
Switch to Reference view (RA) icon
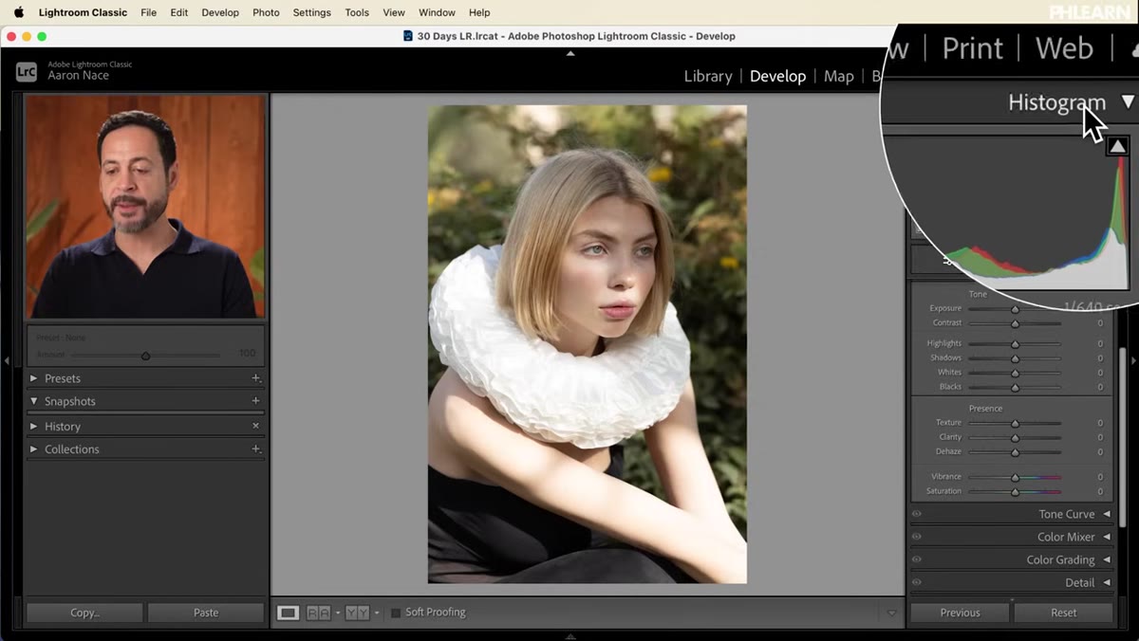[318, 613]
